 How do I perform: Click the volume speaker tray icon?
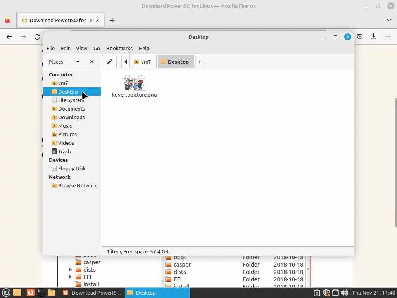pyautogui.click(x=344, y=293)
